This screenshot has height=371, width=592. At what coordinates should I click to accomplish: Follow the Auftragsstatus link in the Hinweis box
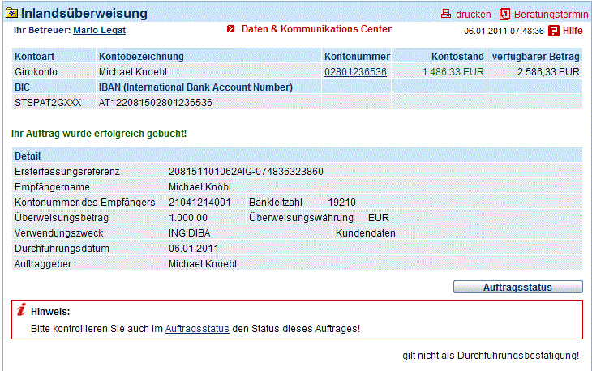[x=197, y=329]
